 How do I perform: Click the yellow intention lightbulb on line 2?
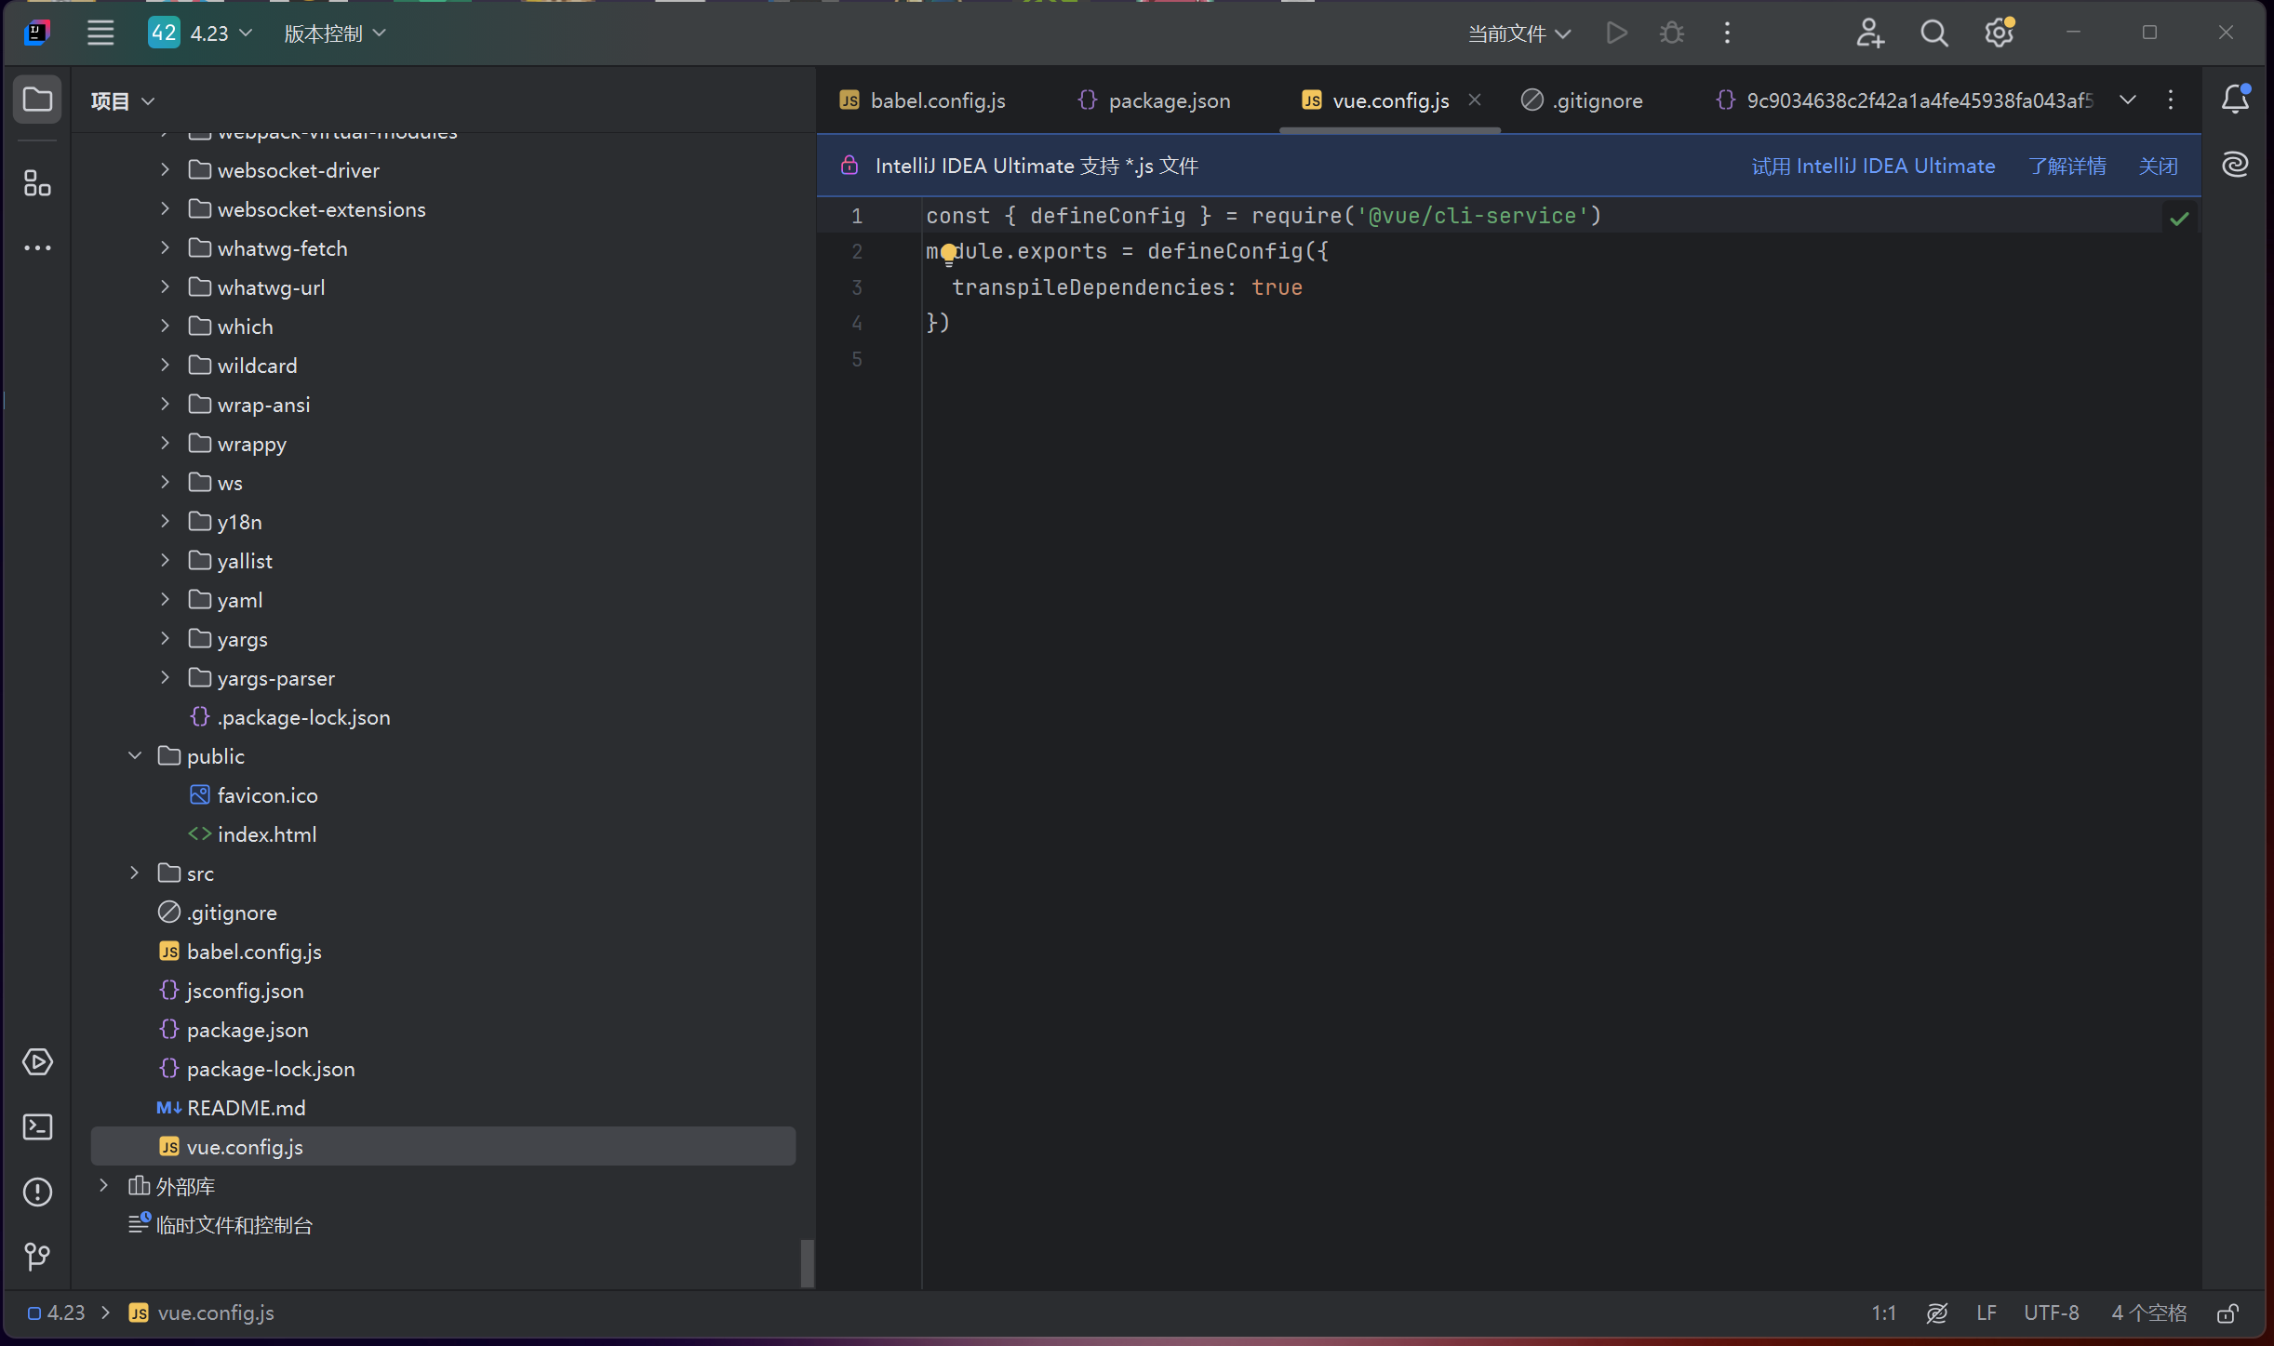(x=948, y=252)
